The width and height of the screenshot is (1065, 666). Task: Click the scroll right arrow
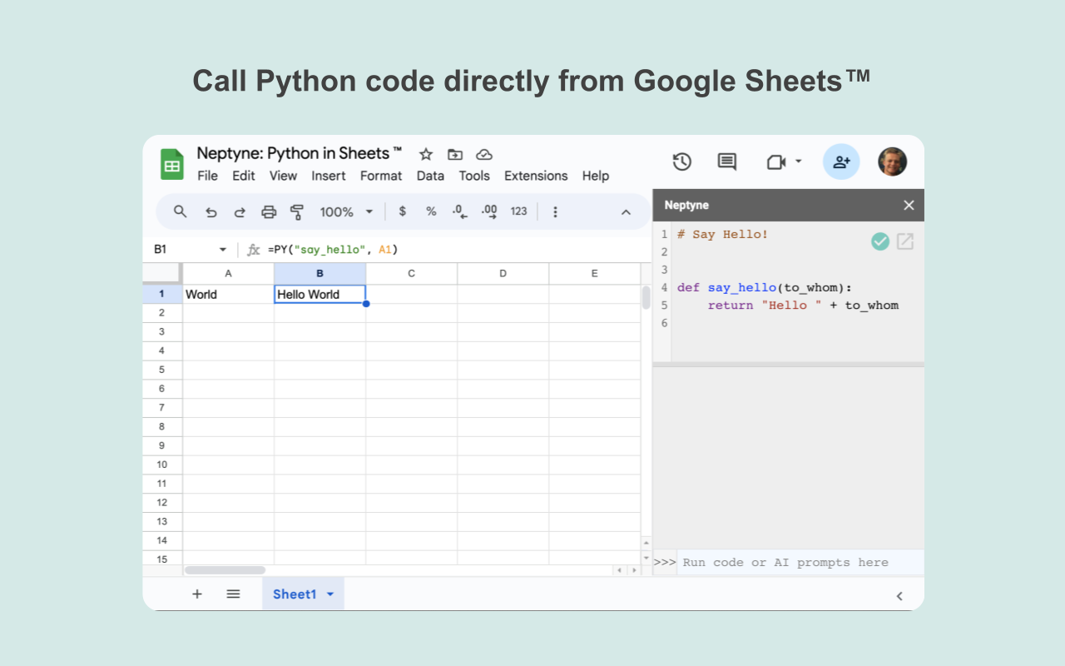pos(634,570)
